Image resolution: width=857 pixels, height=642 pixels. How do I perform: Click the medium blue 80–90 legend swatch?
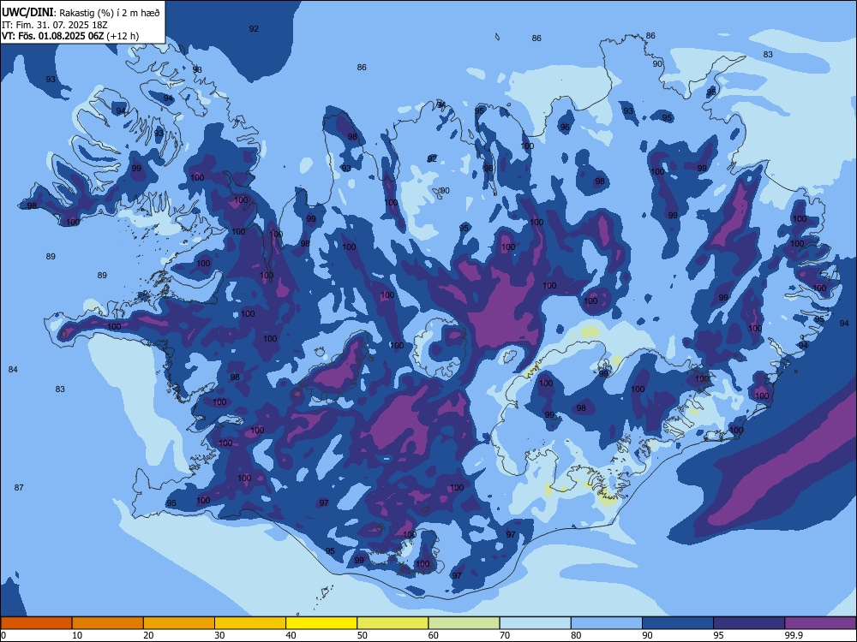(607, 623)
